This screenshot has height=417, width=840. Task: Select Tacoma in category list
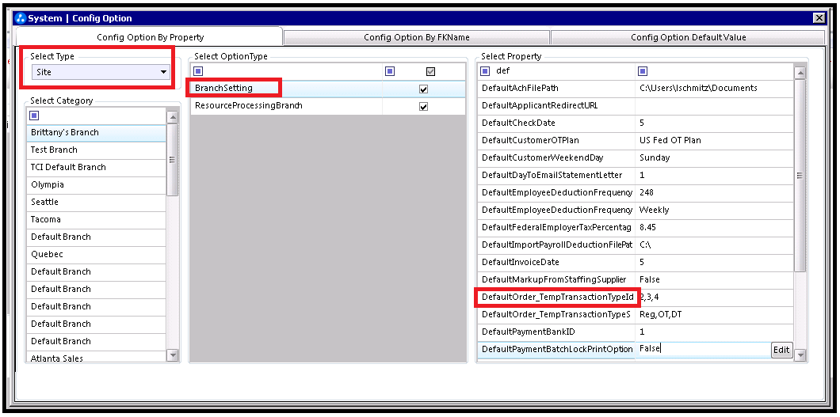pyautogui.click(x=97, y=220)
